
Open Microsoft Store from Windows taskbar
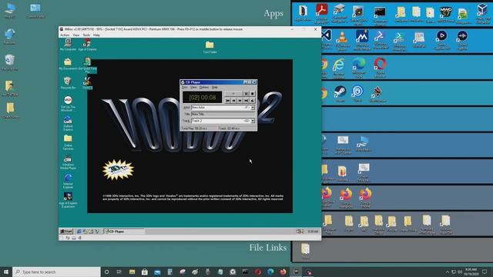click(145, 272)
